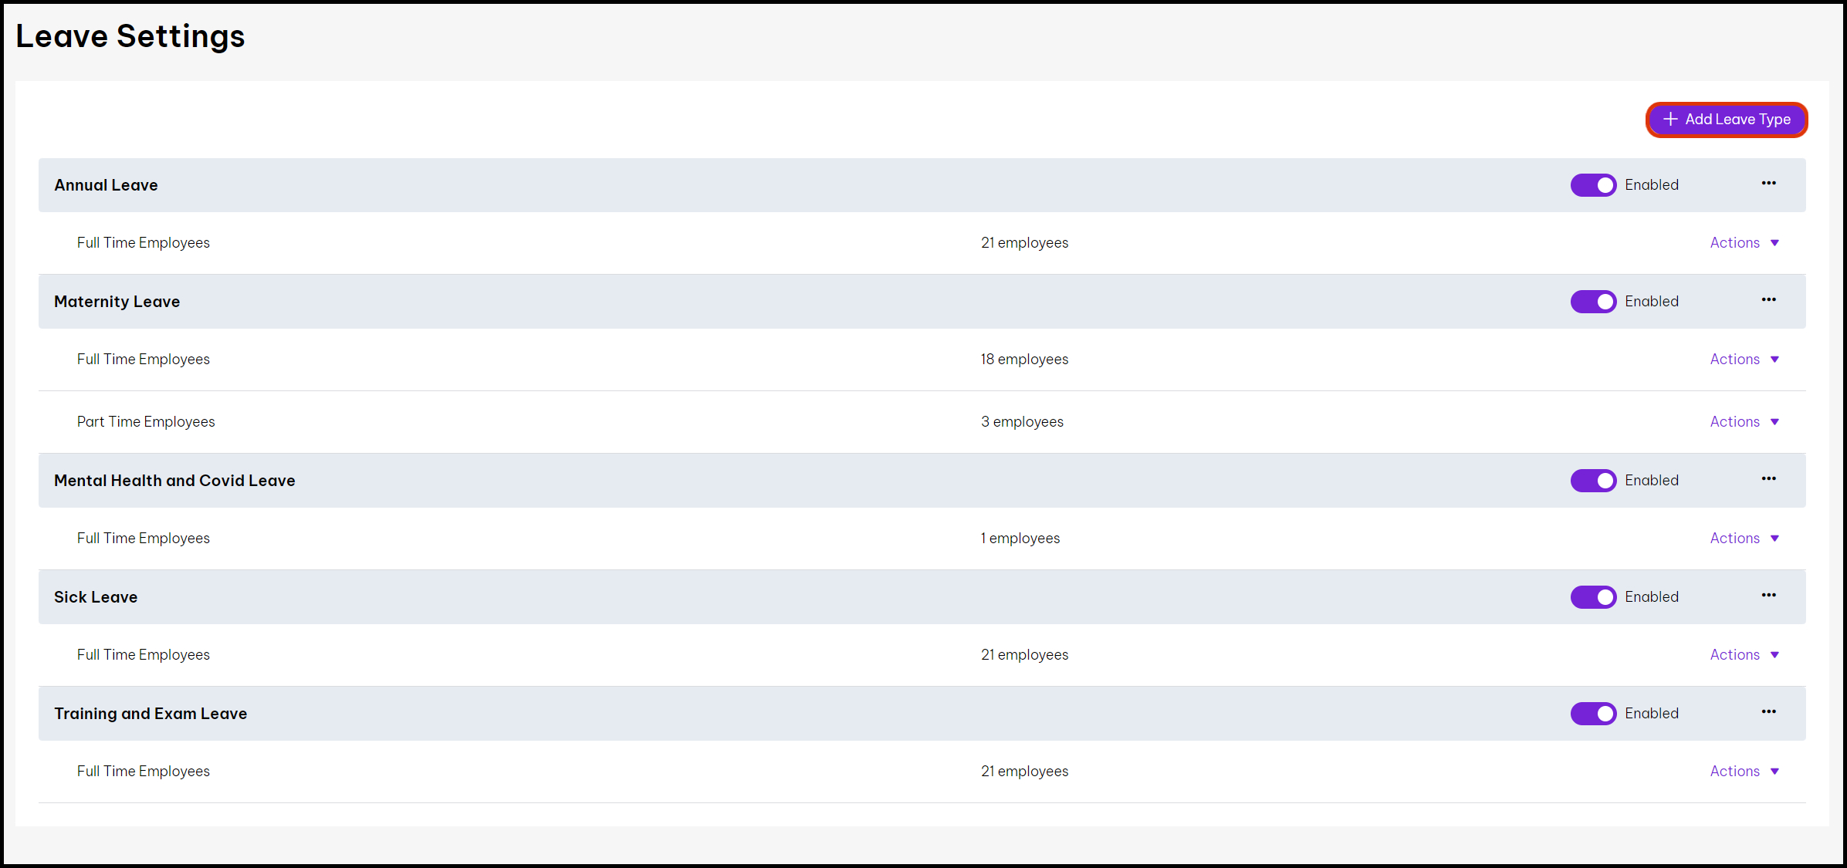1847x868 pixels.
Task: Turn off the Maternity Leave toggle
Action: click(x=1593, y=302)
